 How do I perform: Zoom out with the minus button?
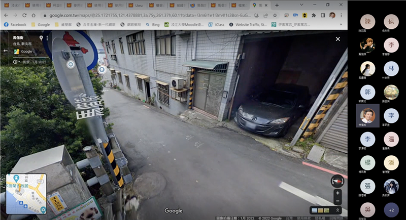pos(337,200)
